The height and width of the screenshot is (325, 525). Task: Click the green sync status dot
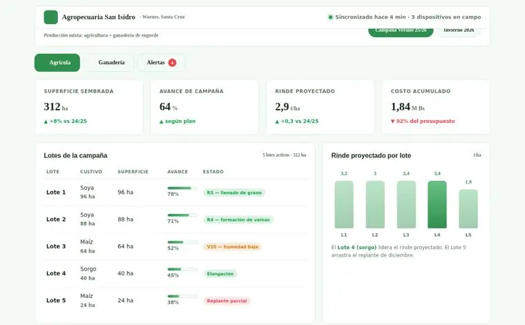coord(330,17)
